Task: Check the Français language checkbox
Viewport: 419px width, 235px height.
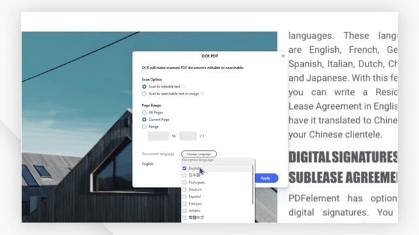Action: point(185,204)
